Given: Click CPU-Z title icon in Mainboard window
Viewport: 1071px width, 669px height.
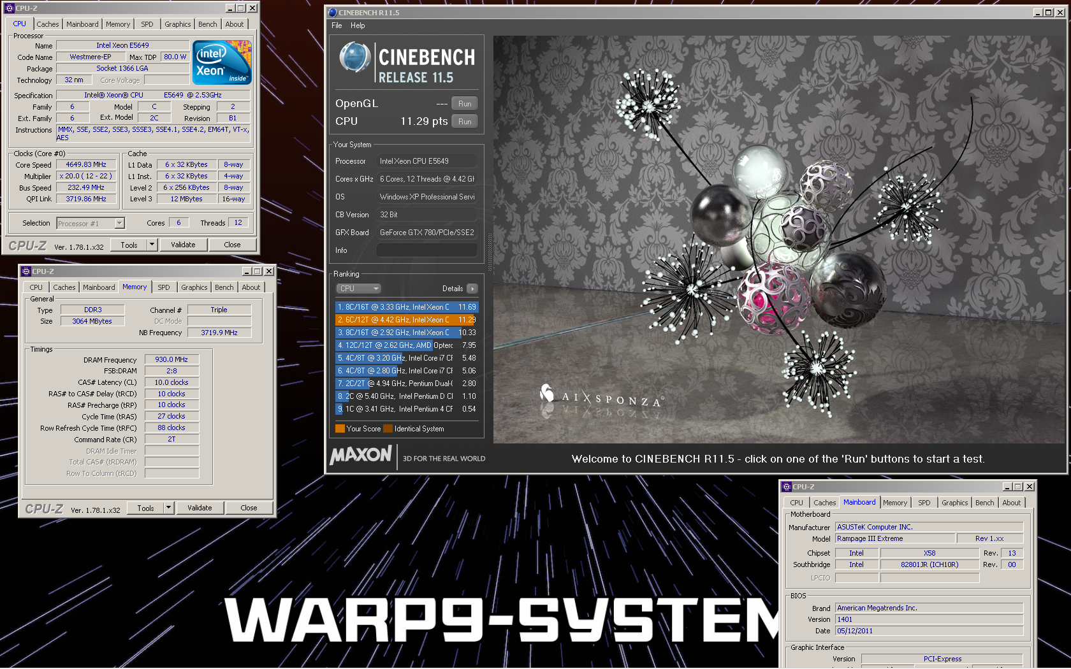Looking at the screenshot, I should pyautogui.click(x=787, y=487).
